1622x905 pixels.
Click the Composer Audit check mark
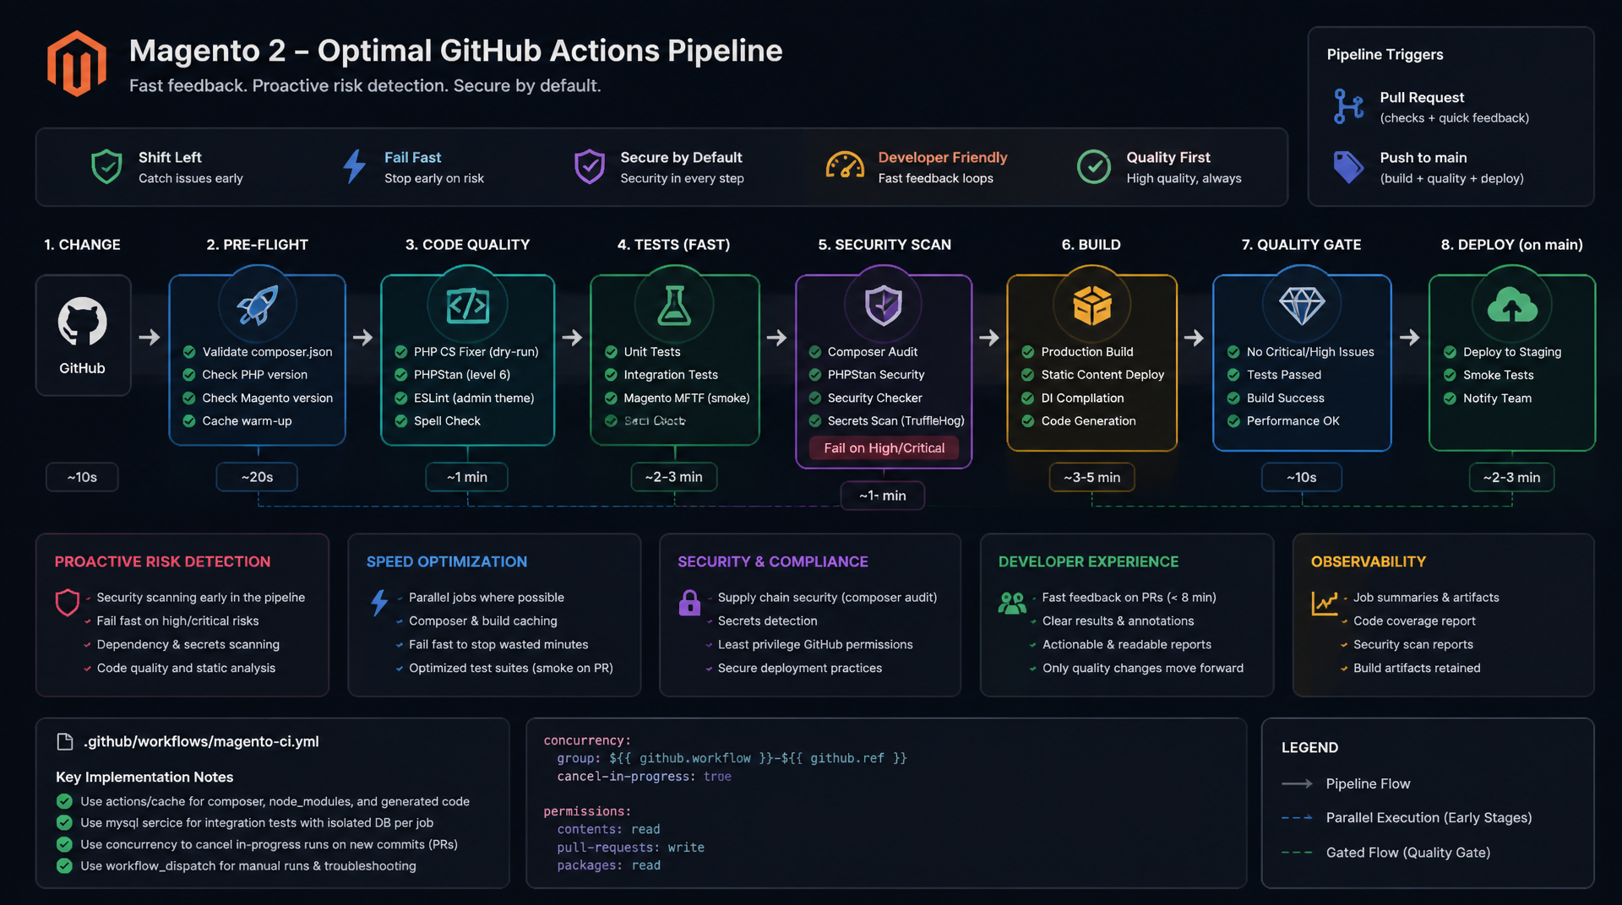[815, 352]
